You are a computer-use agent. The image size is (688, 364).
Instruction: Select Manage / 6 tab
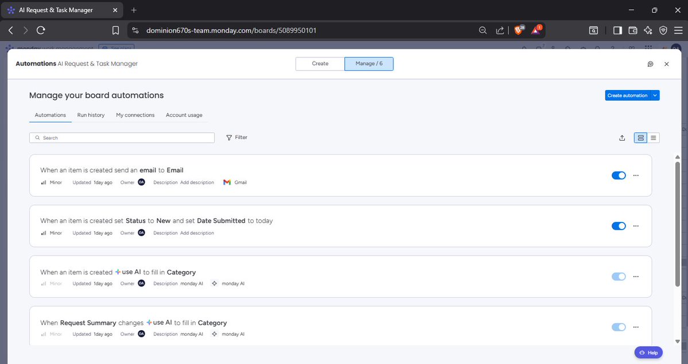click(x=369, y=64)
